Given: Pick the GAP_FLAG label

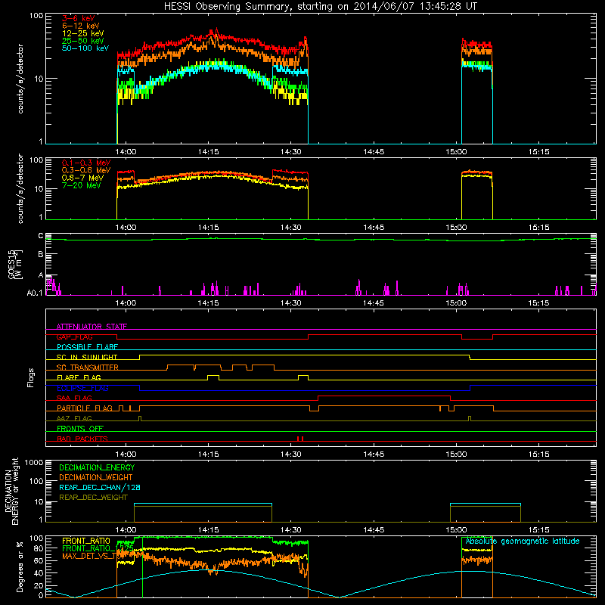Looking at the screenshot, I should pyautogui.click(x=74, y=337).
